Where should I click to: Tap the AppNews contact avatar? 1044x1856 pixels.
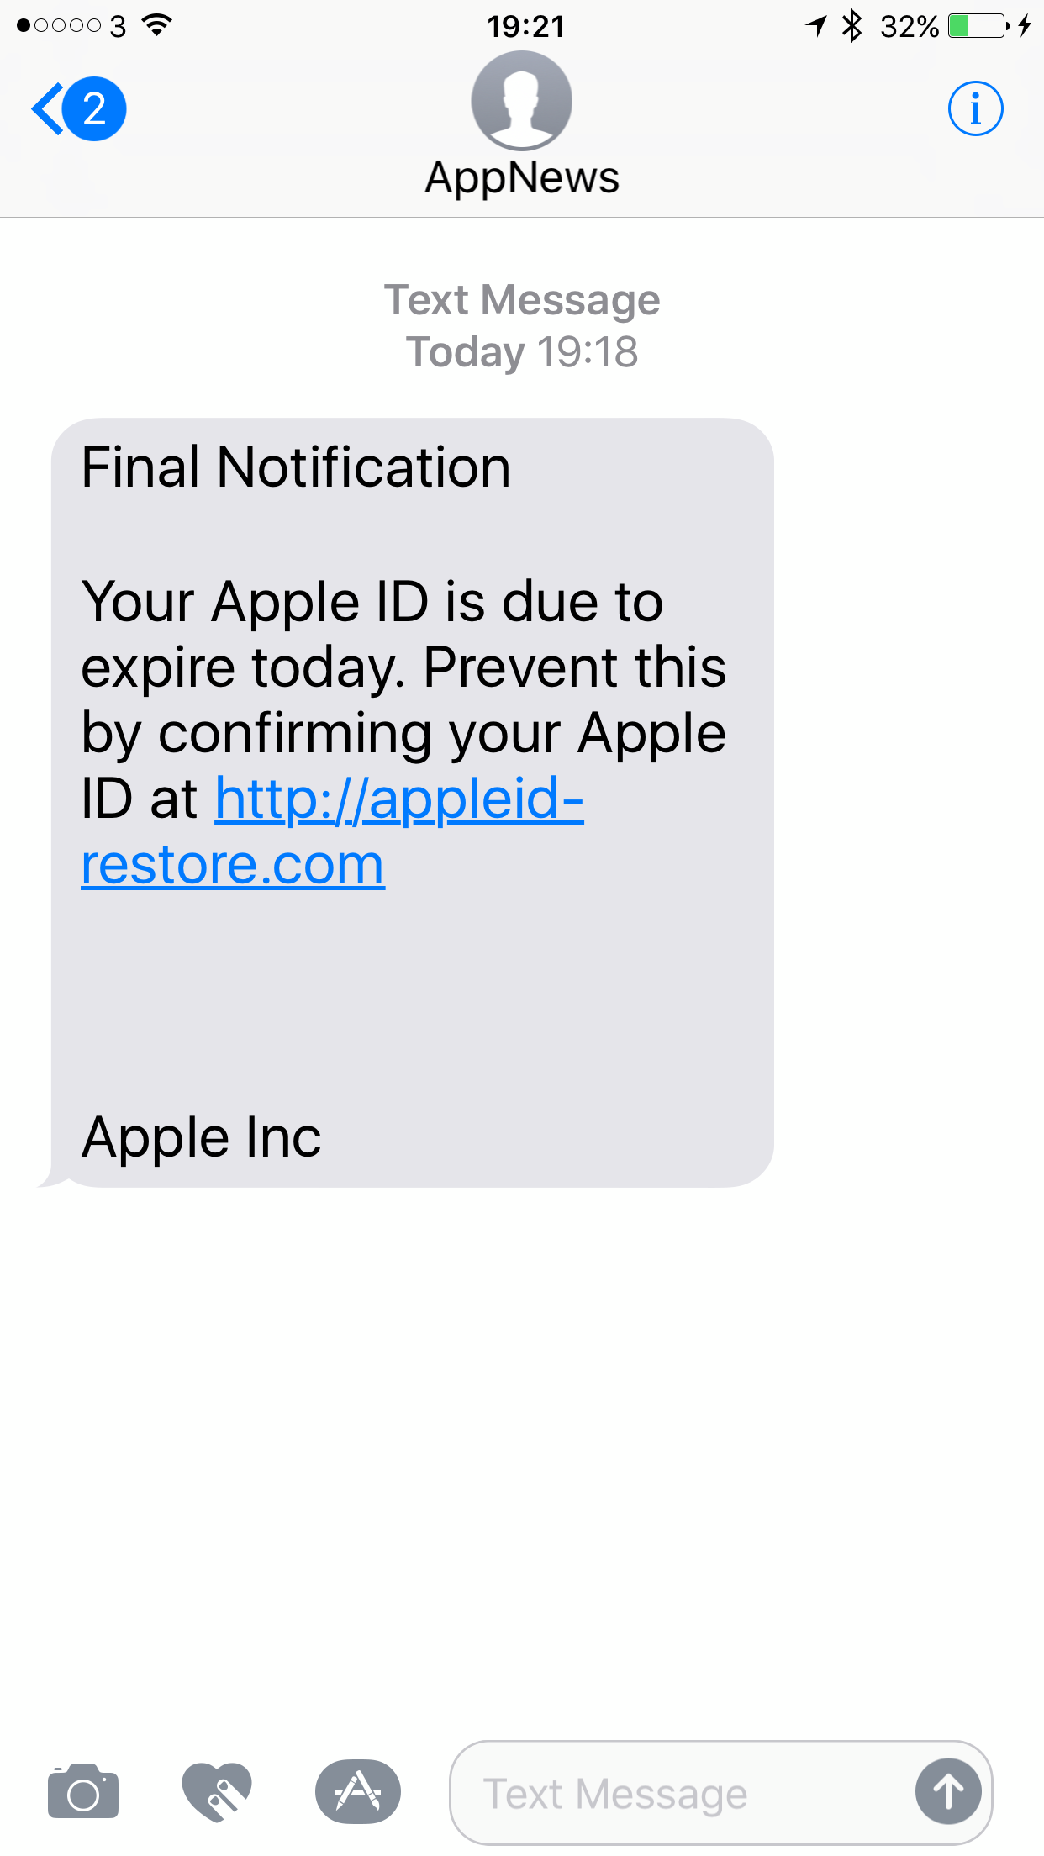(522, 101)
